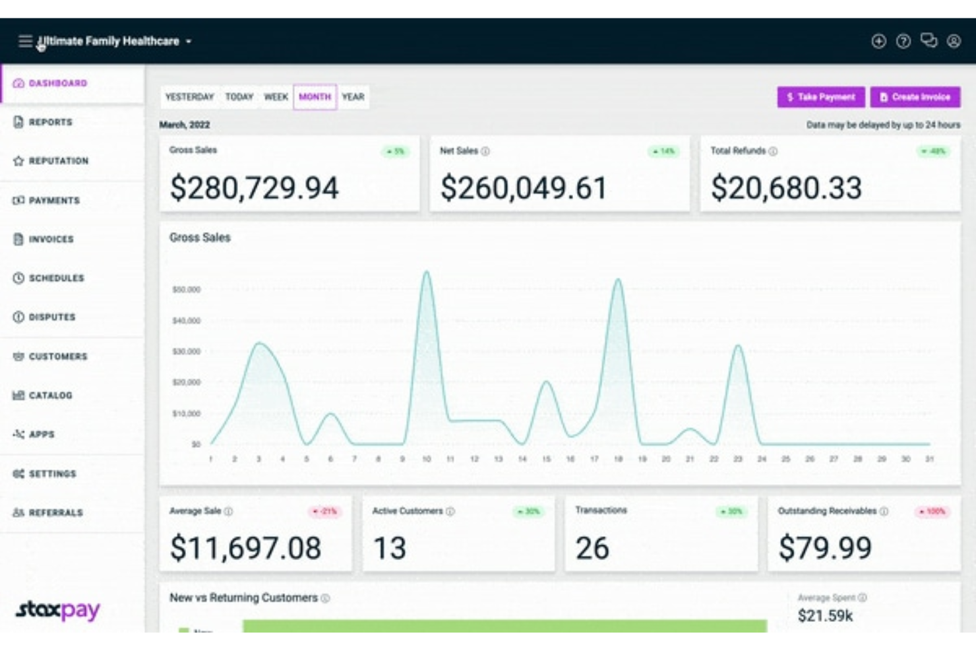Open the Reports section icon

tap(18, 121)
